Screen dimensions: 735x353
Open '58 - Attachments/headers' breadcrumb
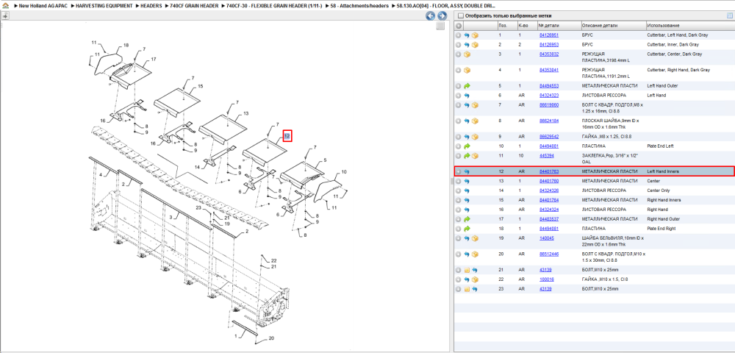pos(359,6)
